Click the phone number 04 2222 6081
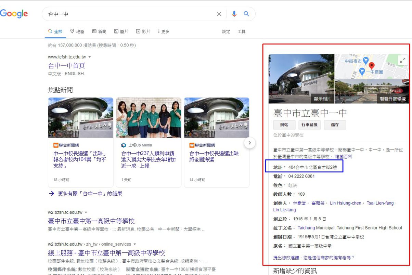 point(301,176)
